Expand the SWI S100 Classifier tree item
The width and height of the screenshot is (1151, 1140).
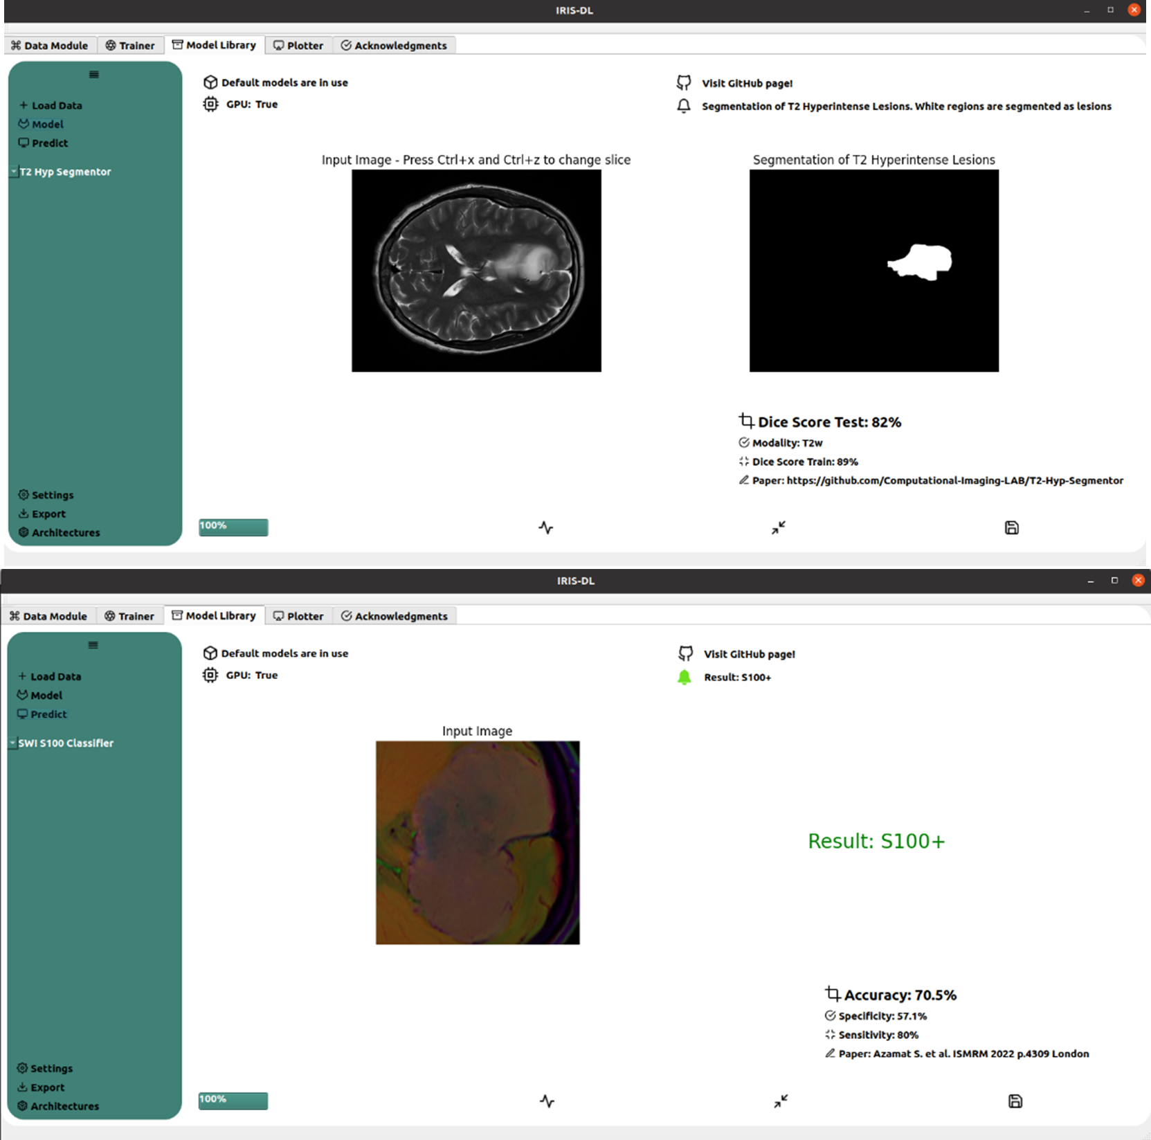tap(12, 743)
